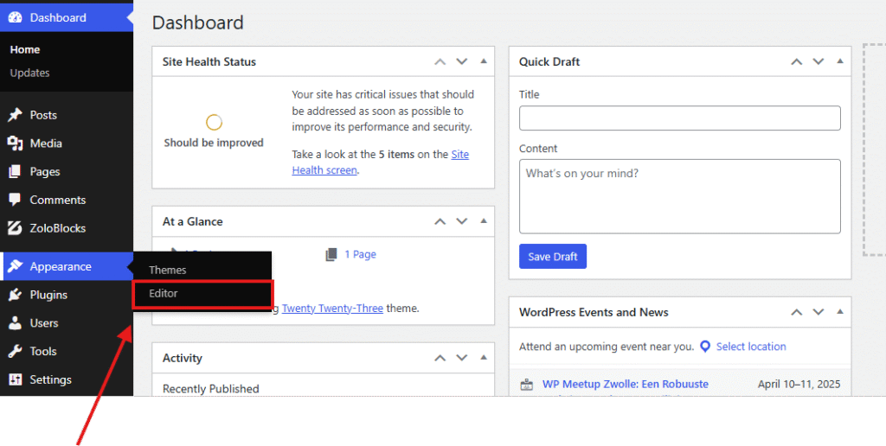
Task: Move Quick Draft panel down
Action: [x=819, y=61]
